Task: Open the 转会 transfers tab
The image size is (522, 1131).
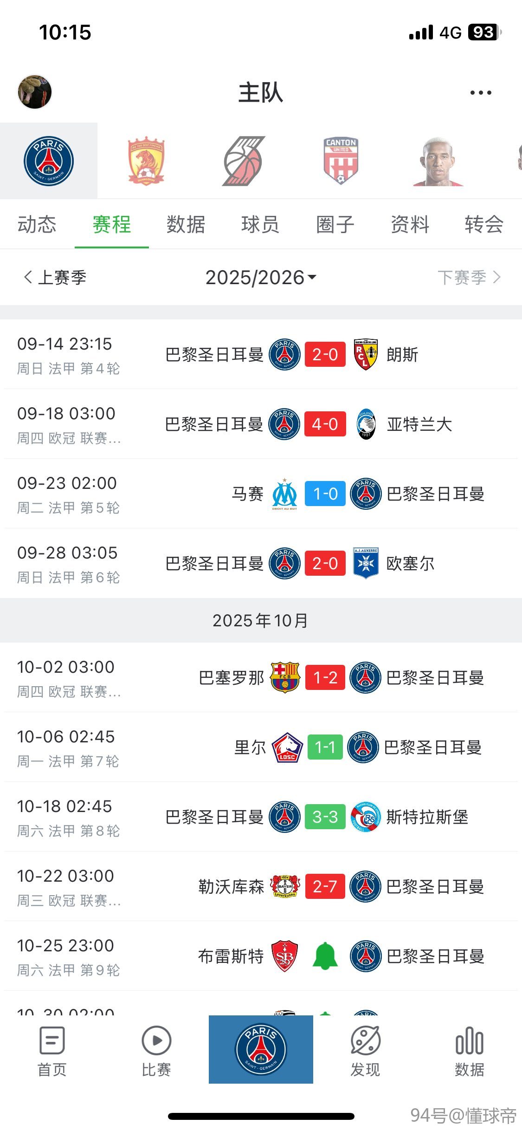Action: (x=484, y=225)
